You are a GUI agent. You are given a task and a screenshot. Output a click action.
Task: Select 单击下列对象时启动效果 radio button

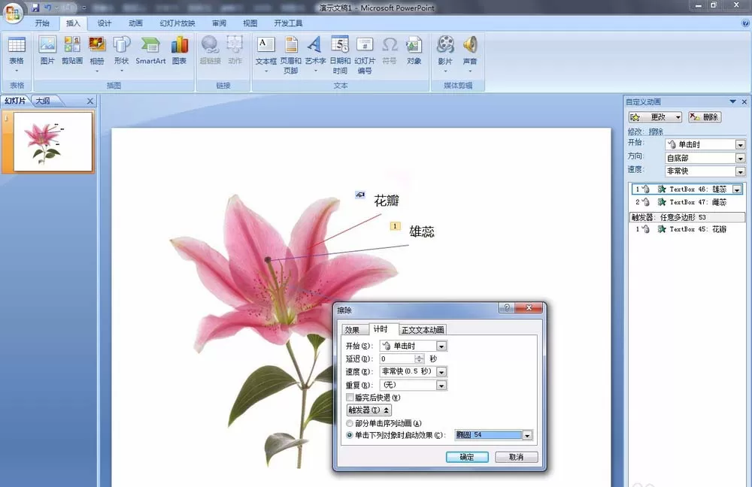pos(350,435)
